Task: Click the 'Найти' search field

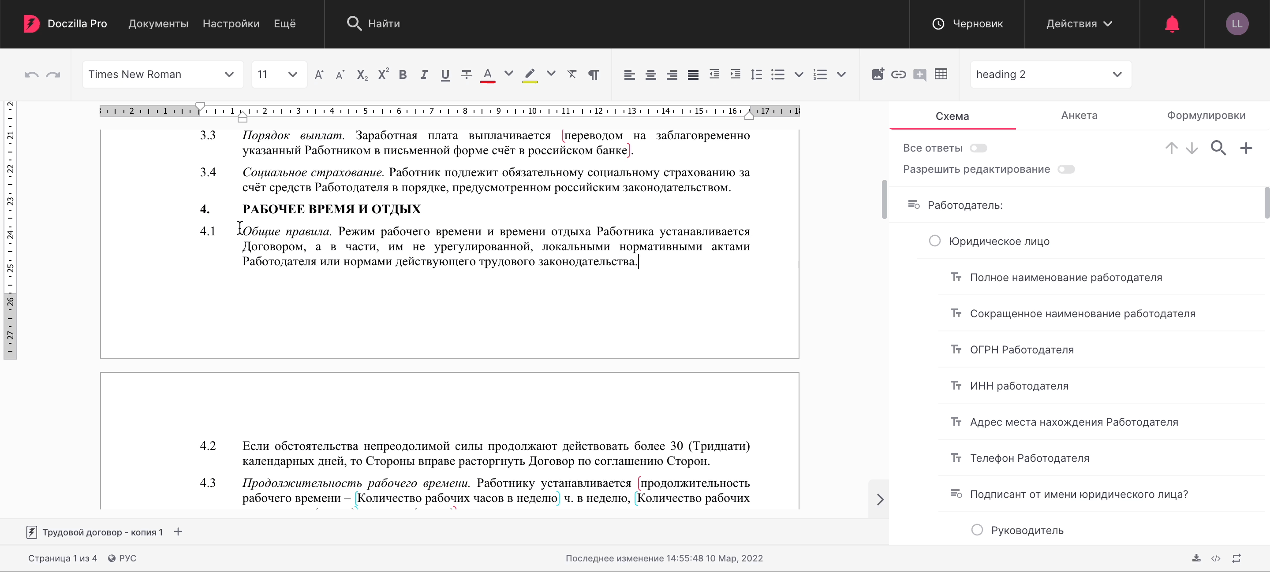Action: 384,24
